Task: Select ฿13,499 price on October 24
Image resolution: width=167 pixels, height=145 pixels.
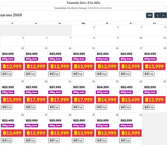Action: (131, 100)
